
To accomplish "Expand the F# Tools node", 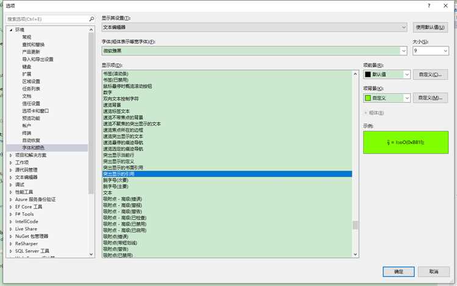I will [11, 214].
